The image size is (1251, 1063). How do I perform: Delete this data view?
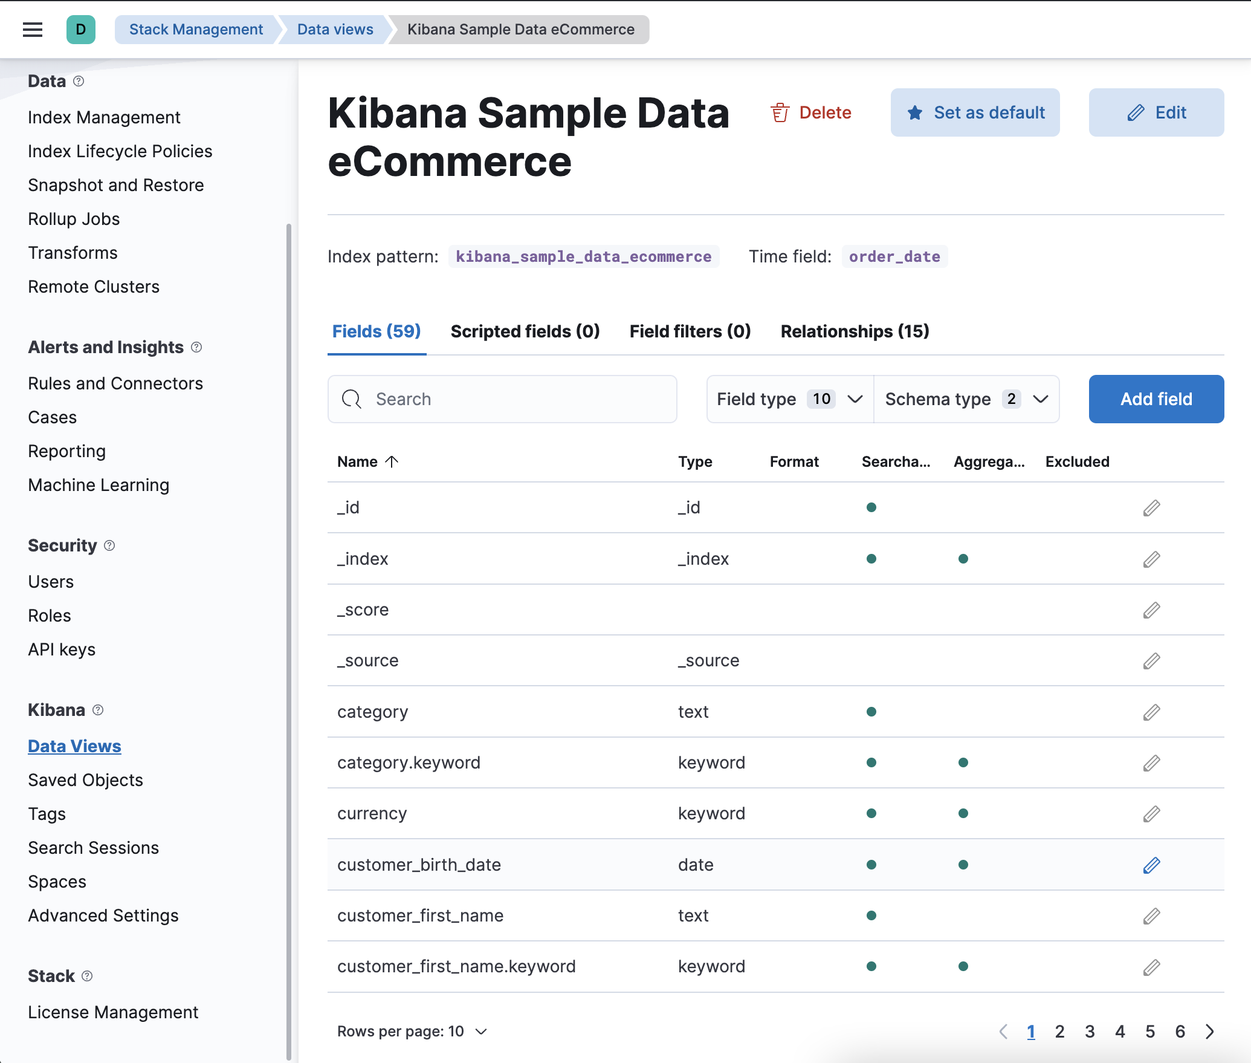click(811, 112)
